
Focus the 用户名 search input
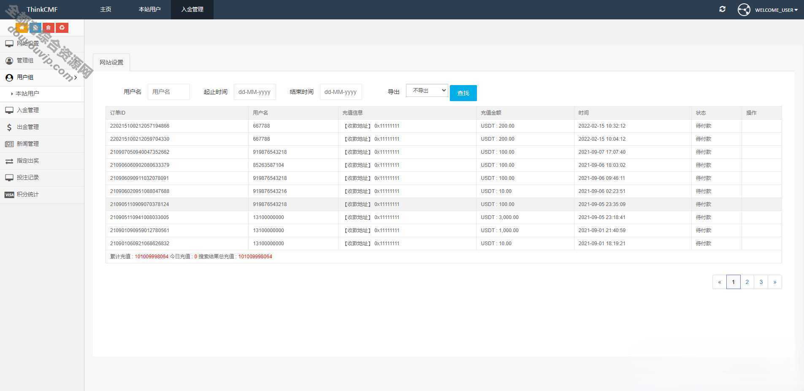tap(169, 92)
